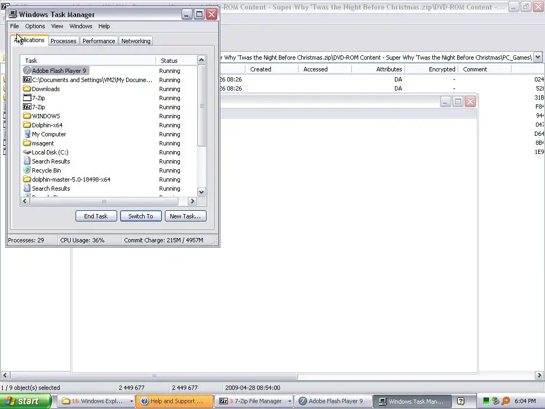This screenshot has width=545, height=409.
Task: Click the orange magnifier tray icon
Action: [x=506, y=402]
